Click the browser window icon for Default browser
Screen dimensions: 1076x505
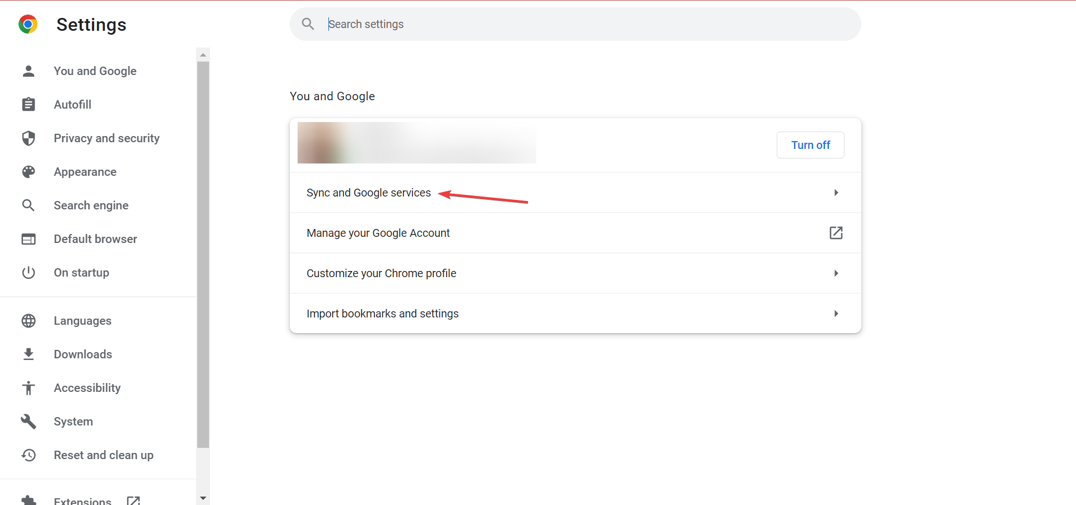(x=29, y=239)
